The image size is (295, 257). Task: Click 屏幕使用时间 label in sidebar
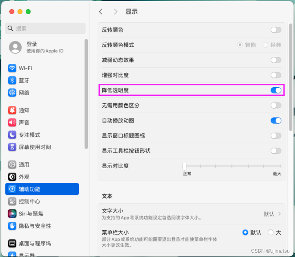(x=35, y=147)
